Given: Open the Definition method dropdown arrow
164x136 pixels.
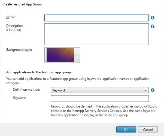Looking at the screenshot, I should point(146,90).
